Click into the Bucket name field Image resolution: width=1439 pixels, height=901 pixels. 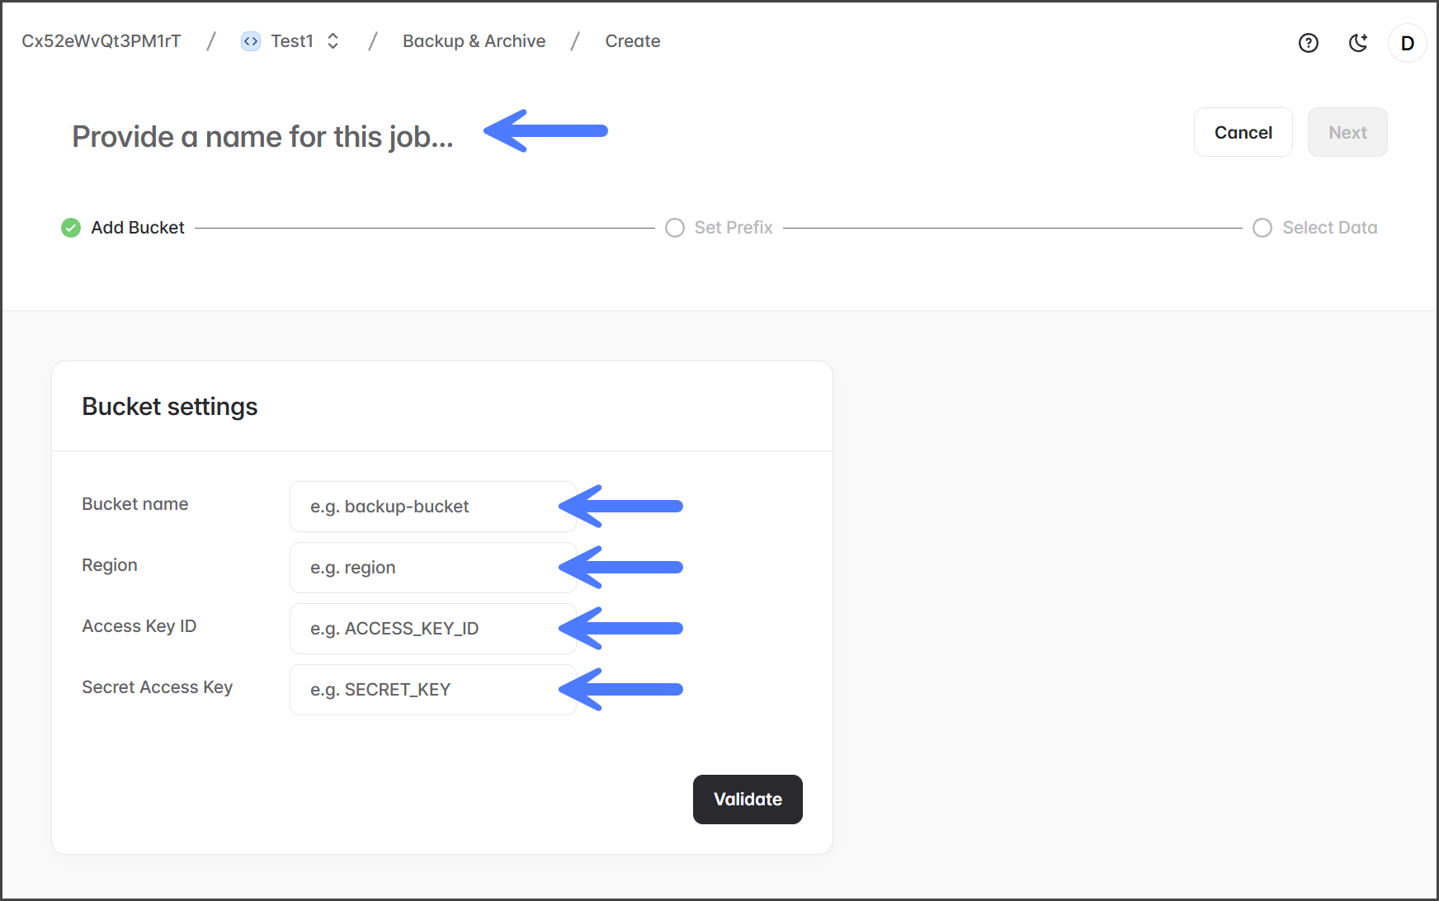(432, 507)
